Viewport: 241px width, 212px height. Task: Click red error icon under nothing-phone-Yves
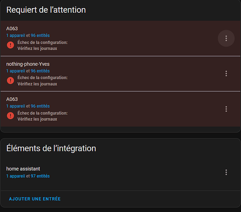point(11,81)
